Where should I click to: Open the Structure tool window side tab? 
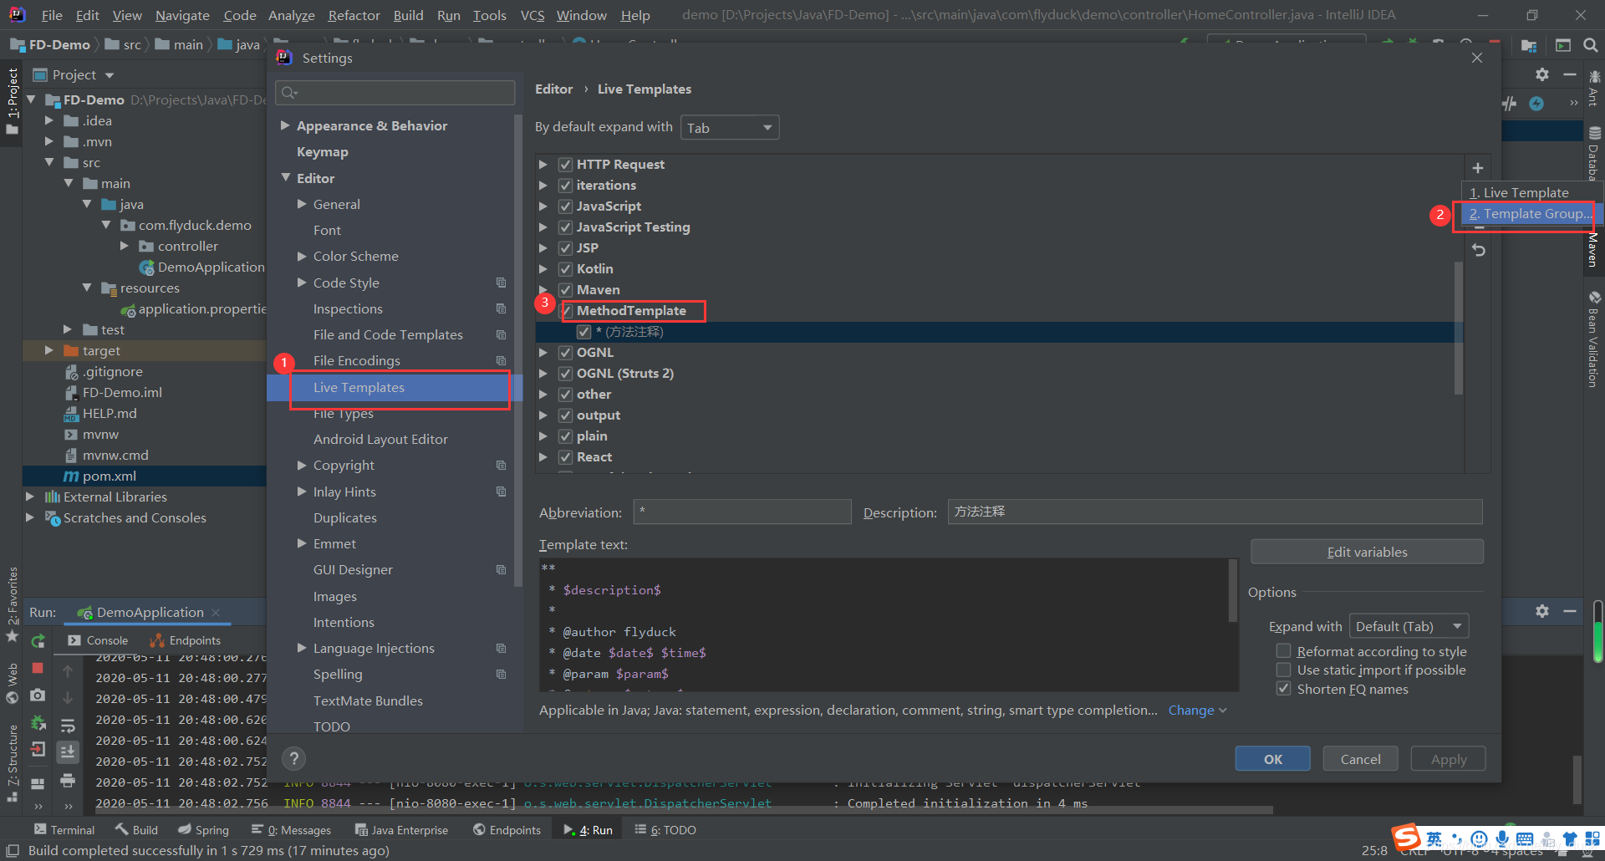(x=12, y=763)
